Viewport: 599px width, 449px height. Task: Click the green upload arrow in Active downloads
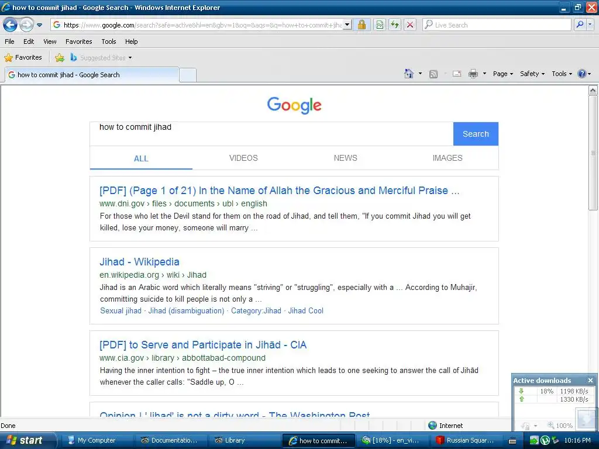(521, 399)
